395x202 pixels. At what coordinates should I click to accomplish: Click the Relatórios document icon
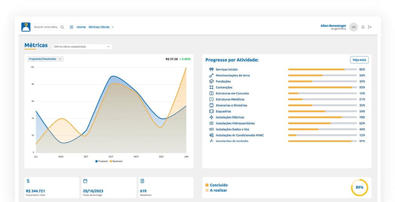142,181
